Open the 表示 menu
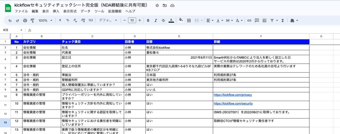The height and width of the screenshot is (134, 340). [x=46, y=11]
